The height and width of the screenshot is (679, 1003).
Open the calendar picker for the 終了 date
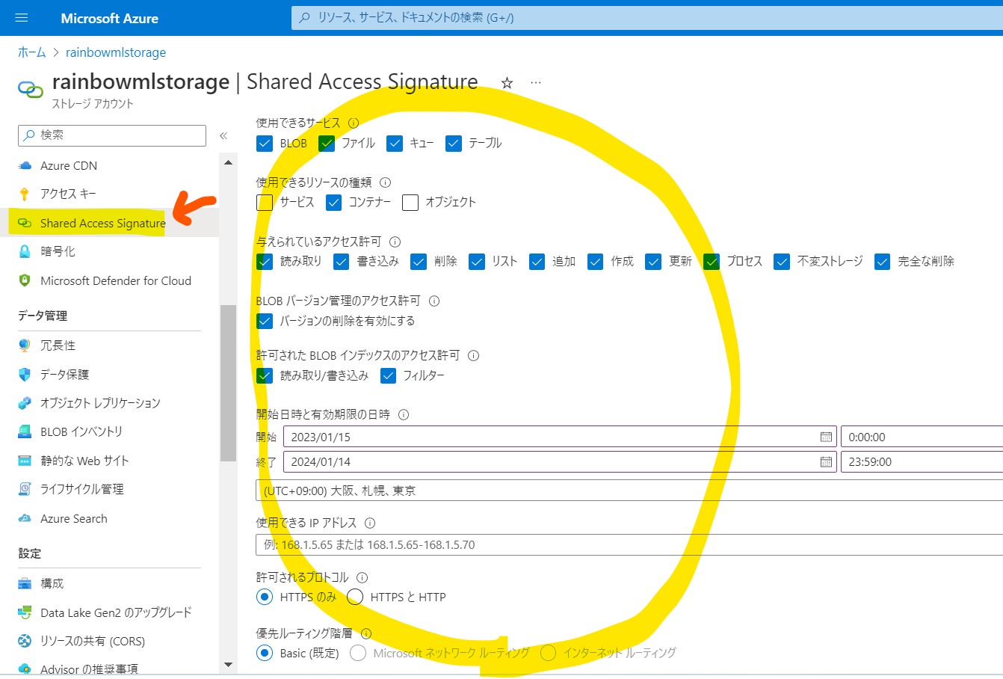(826, 461)
